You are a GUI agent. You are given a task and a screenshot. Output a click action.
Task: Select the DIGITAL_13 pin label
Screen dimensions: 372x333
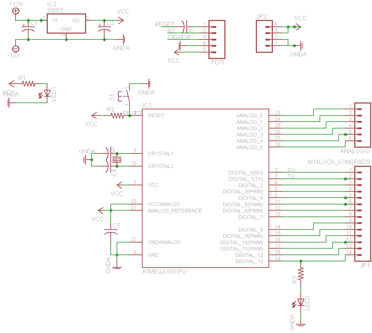point(249,261)
